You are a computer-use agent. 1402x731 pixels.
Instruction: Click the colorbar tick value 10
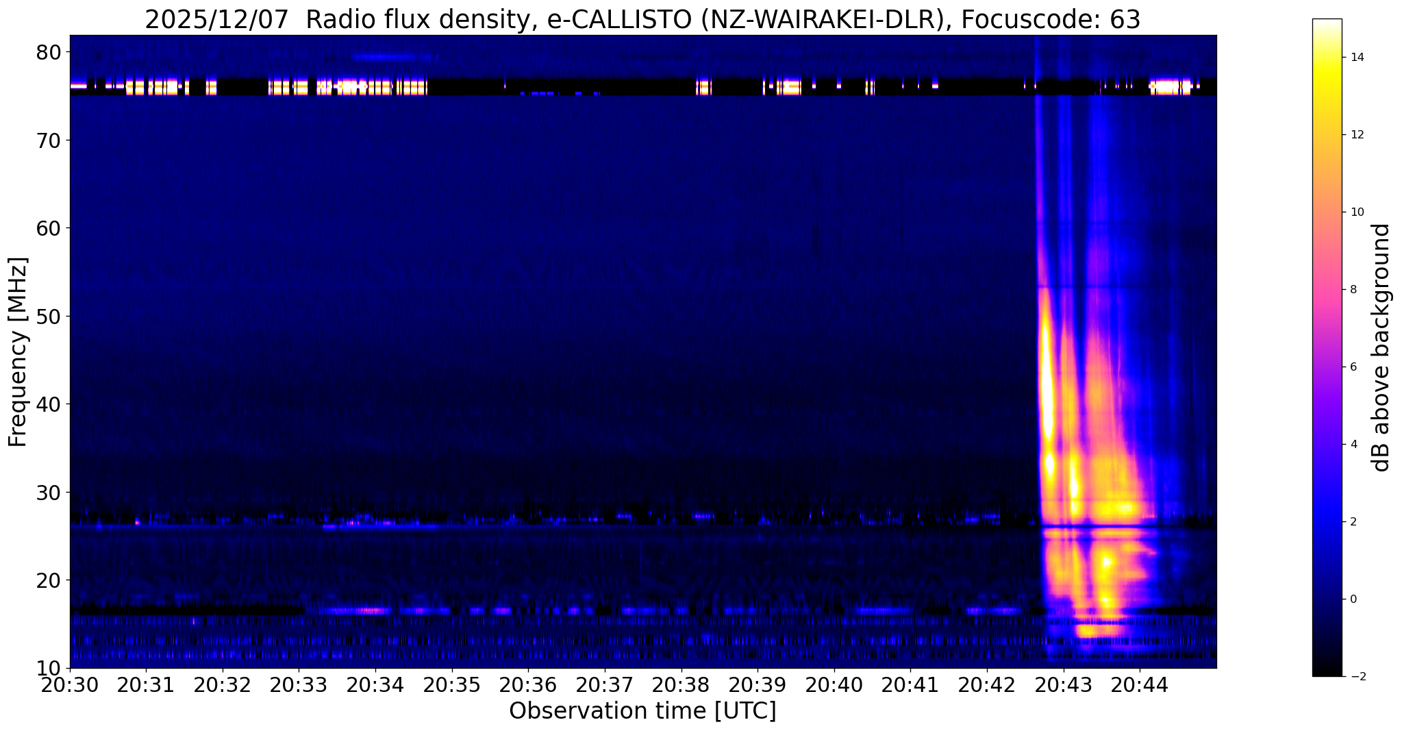1355,212
